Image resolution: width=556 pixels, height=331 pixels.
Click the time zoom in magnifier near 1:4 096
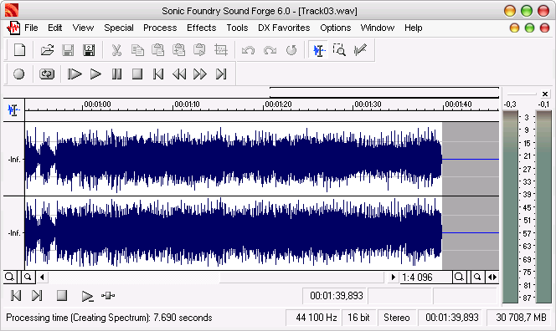point(459,277)
